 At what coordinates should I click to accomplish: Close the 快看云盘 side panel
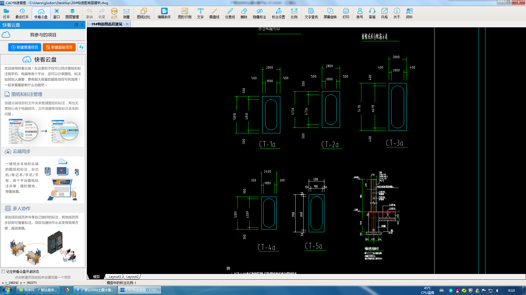(x=82, y=25)
